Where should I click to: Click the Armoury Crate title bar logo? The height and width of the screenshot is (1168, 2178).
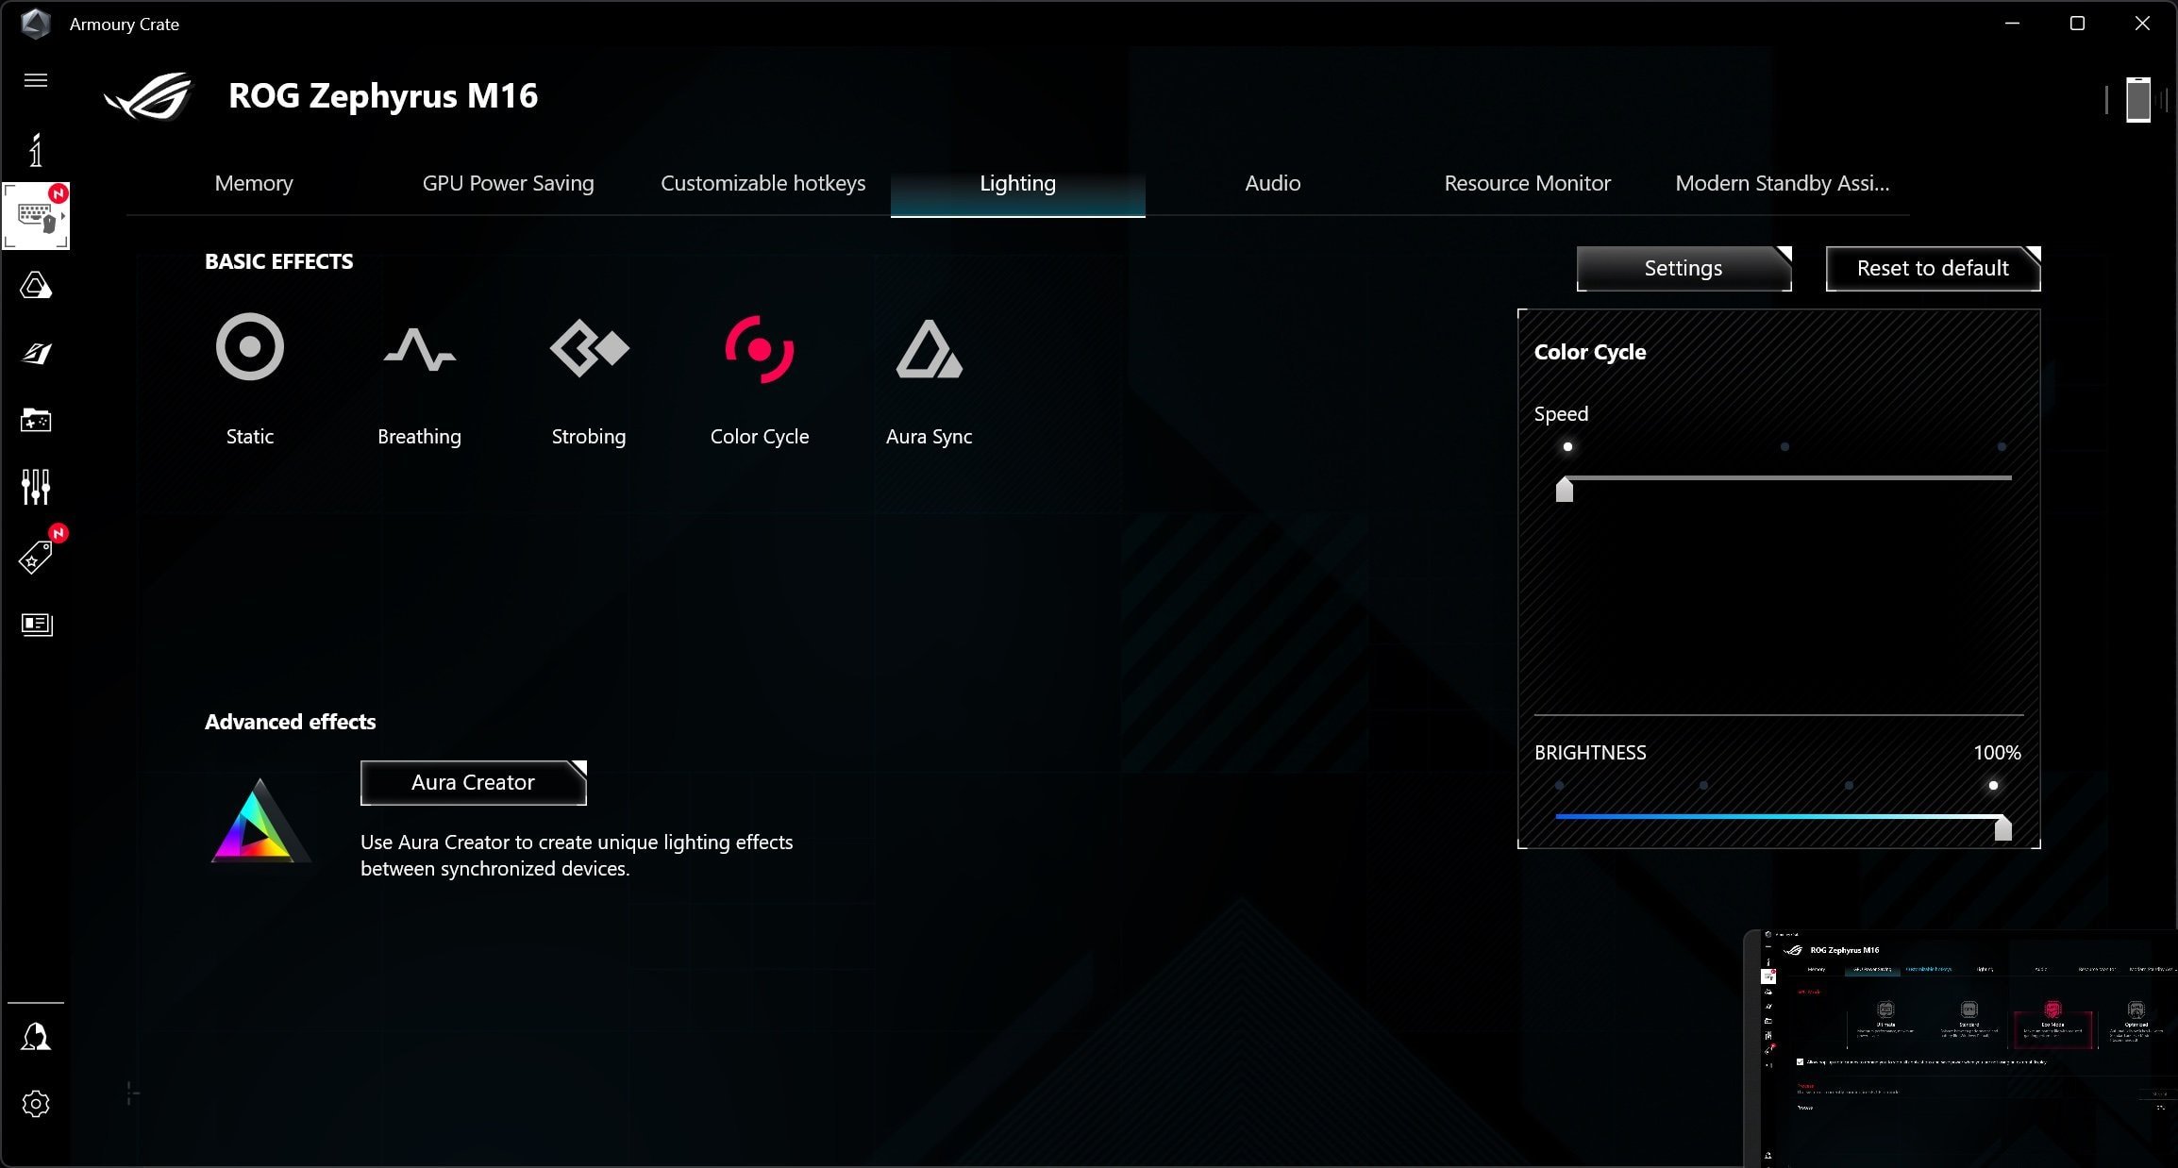tap(35, 24)
